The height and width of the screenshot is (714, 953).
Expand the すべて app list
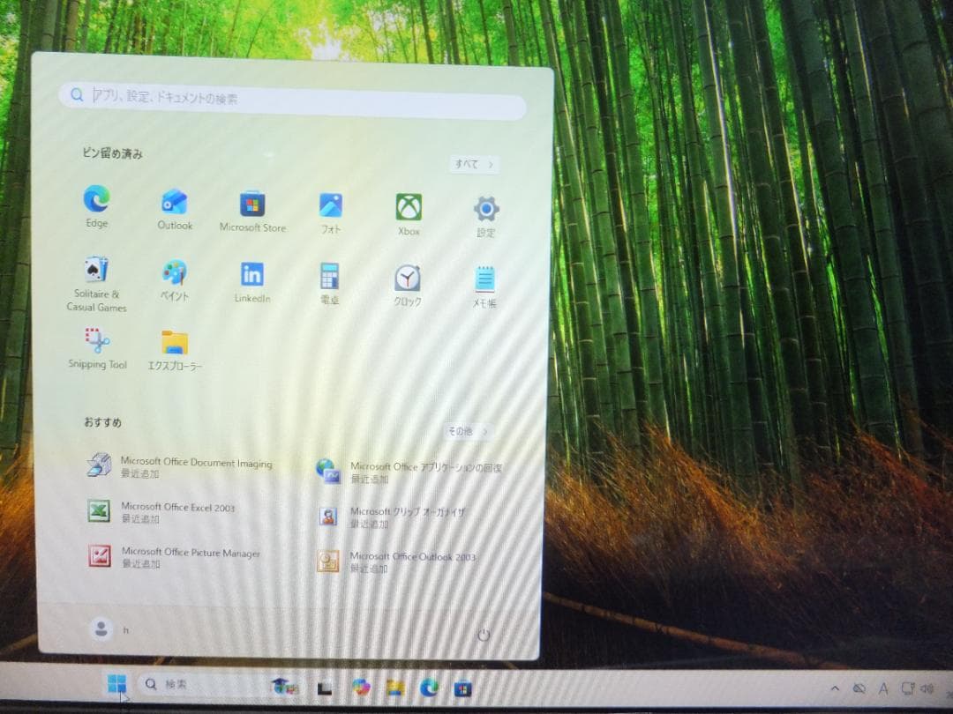pos(473,165)
